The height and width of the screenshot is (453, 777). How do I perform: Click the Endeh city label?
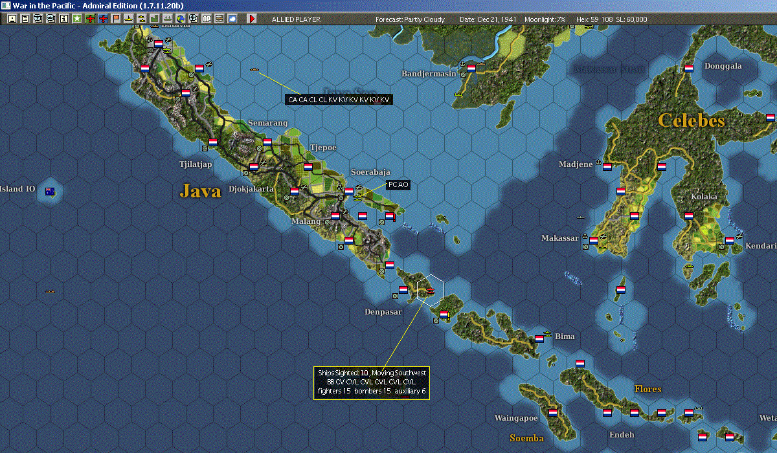[x=622, y=435]
